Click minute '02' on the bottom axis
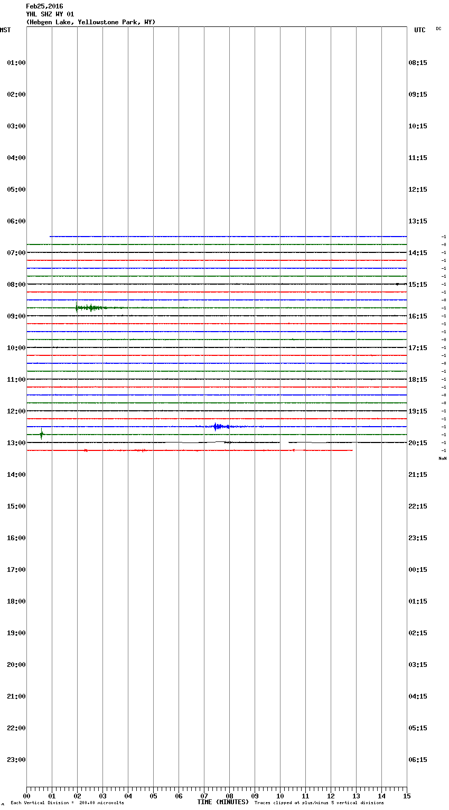The image size is (449, 810). coord(77,796)
